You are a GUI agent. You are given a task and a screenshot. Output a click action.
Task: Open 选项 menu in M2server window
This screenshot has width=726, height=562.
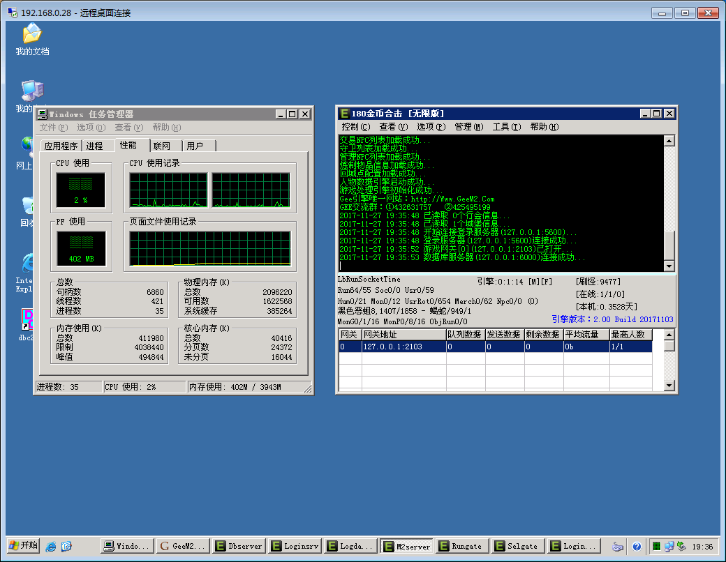(x=431, y=127)
